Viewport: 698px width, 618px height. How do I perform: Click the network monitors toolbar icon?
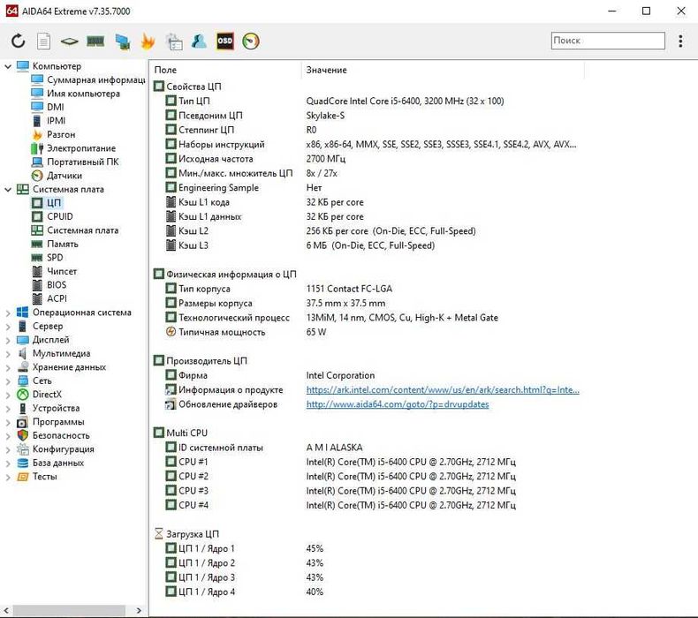pyautogui.click(x=122, y=41)
